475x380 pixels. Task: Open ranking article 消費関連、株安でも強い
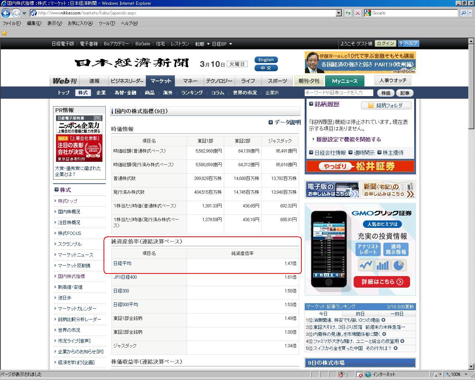click(345, 320)
